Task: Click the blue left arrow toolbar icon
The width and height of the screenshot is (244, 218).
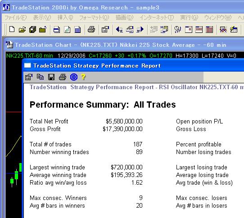Action: pyautogui.click(x=119, y=29)
